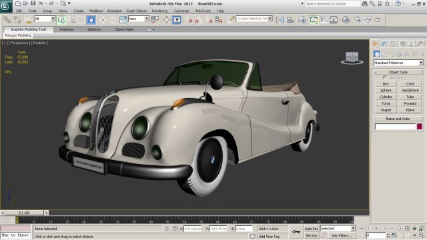Click the Render Production teapot icon
Screen dimensions: 427x240
(378, 20)
